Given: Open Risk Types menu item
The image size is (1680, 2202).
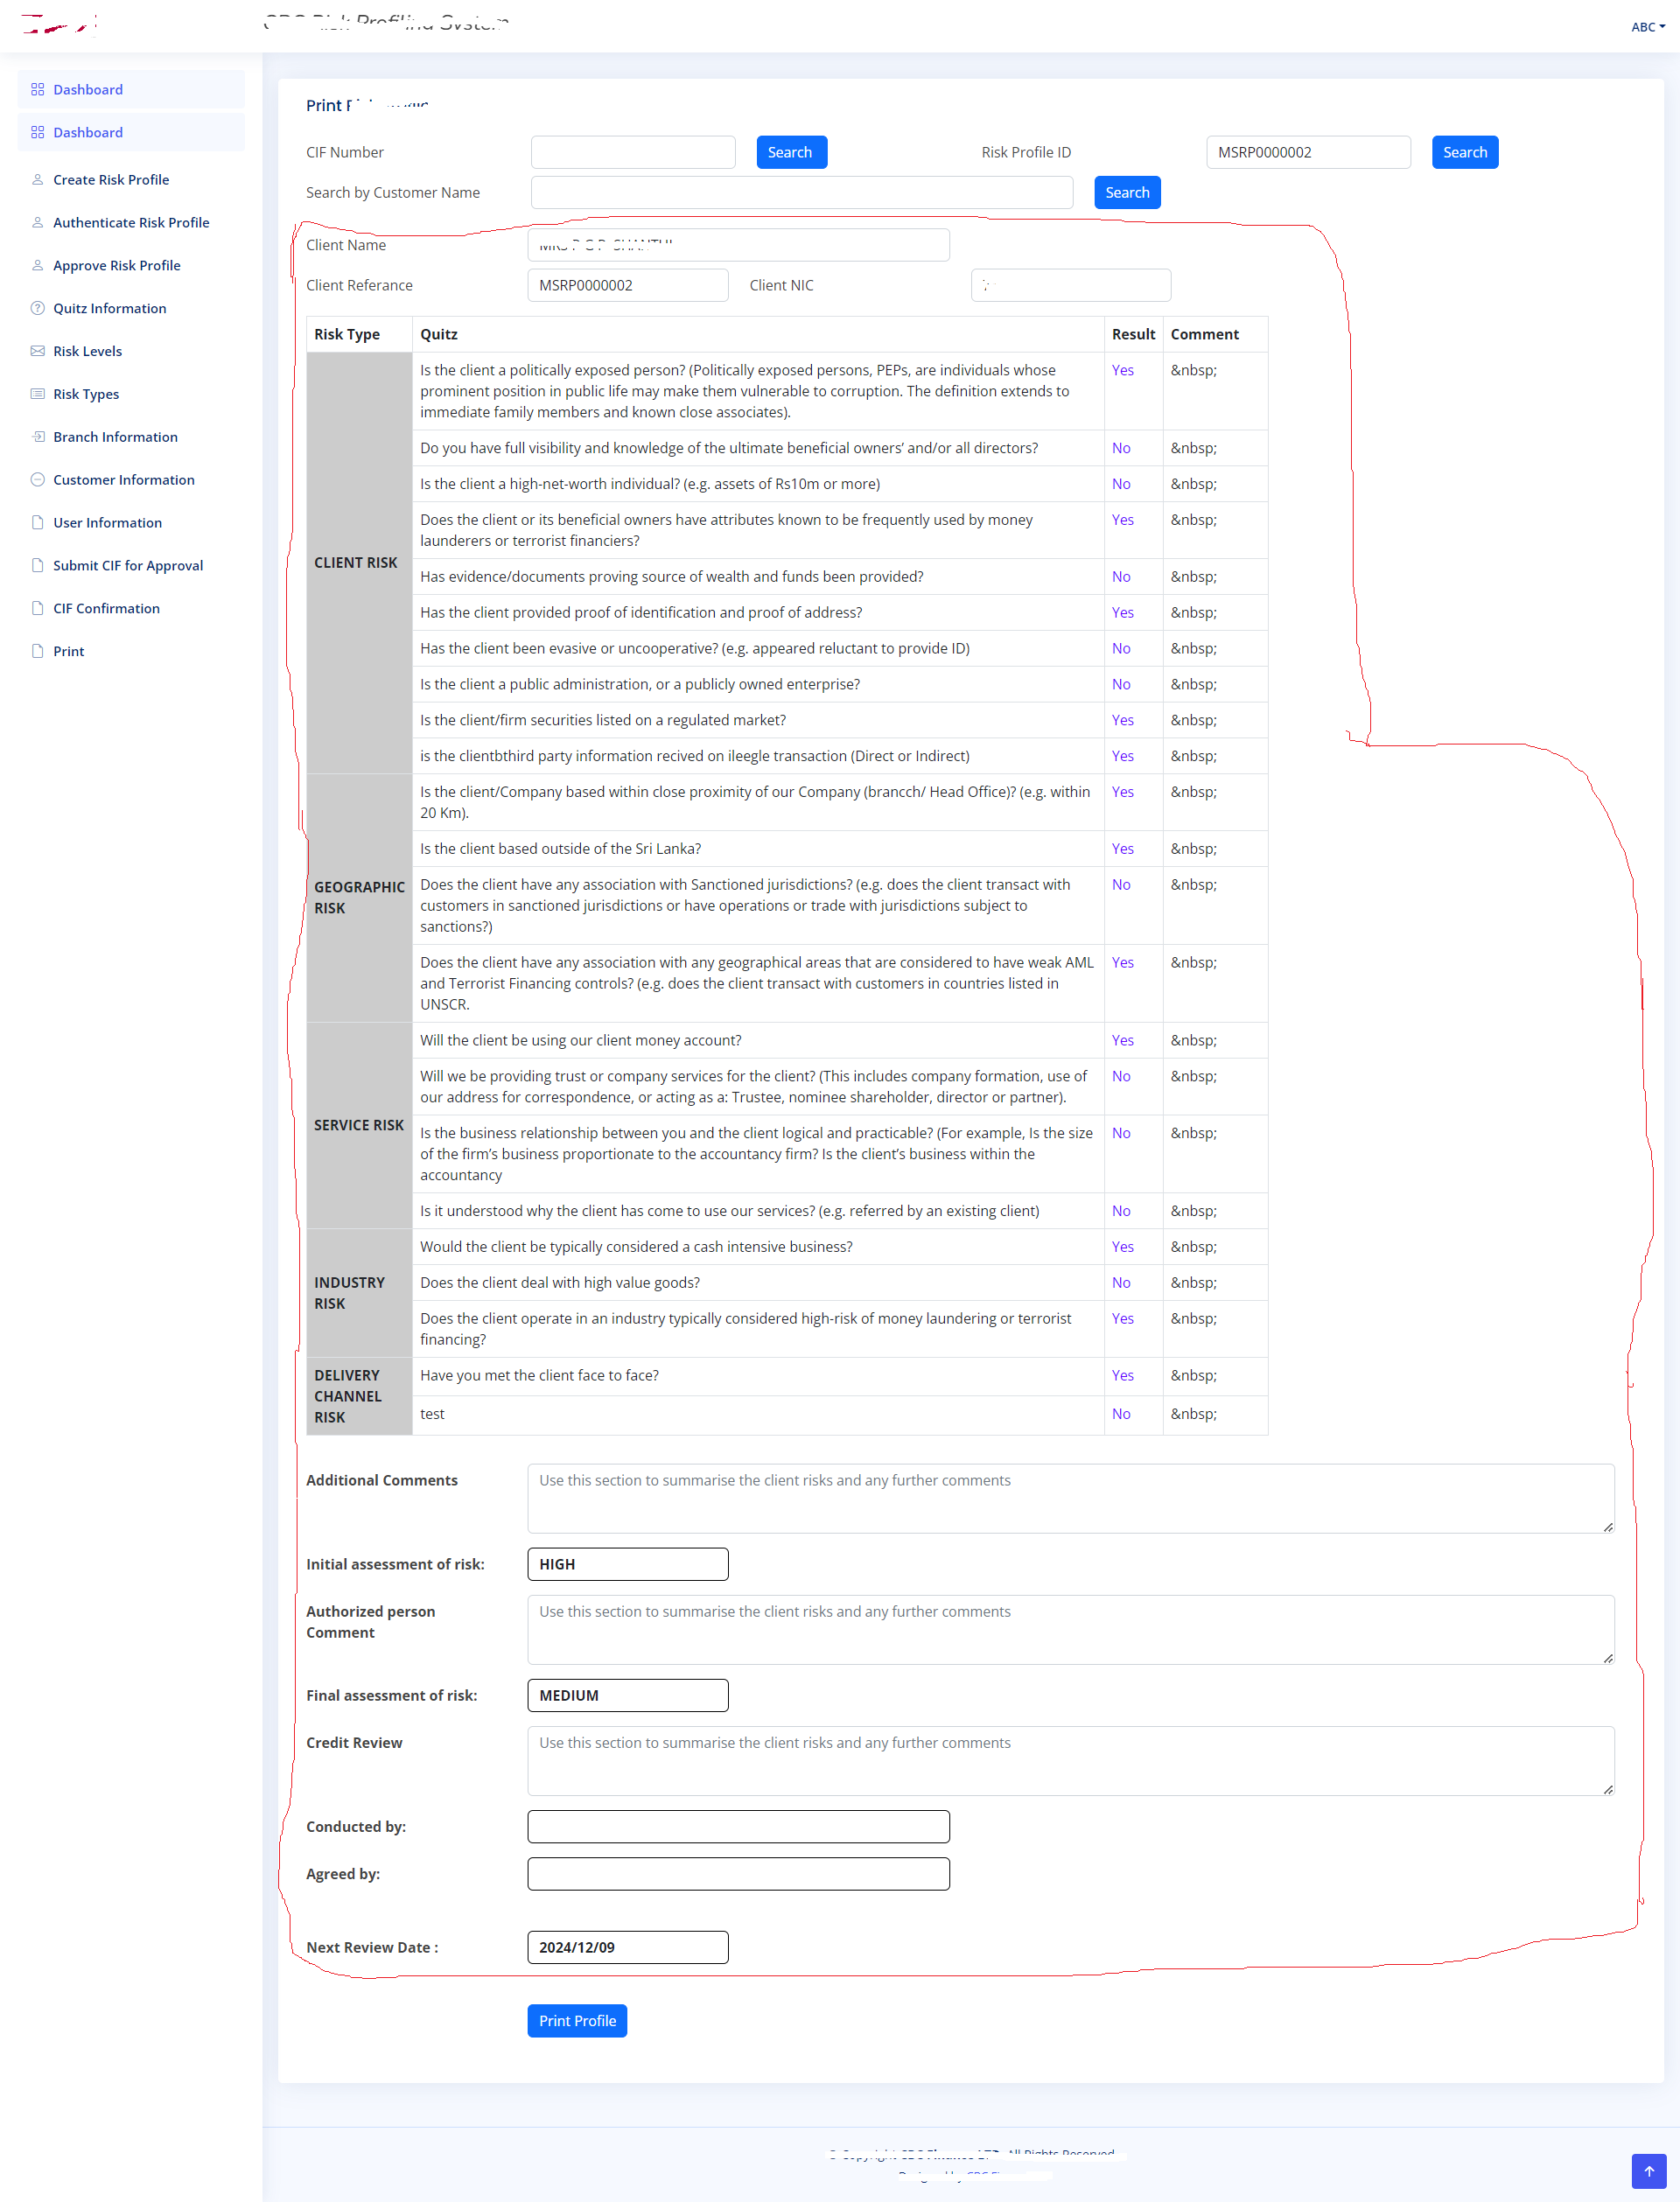Looking at the screenshot, I should pyautogui.click(x=131, y=394).
